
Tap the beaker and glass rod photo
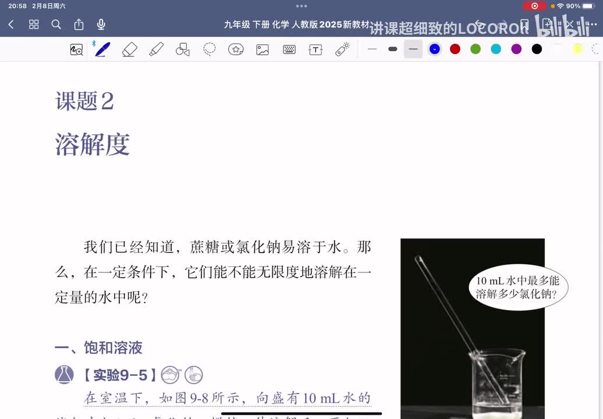pyautogui.click(x=473, y=329)
